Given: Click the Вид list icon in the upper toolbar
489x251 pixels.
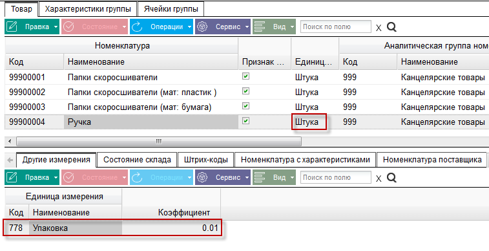Looking at the screenshot, I should tap(260, 27).
